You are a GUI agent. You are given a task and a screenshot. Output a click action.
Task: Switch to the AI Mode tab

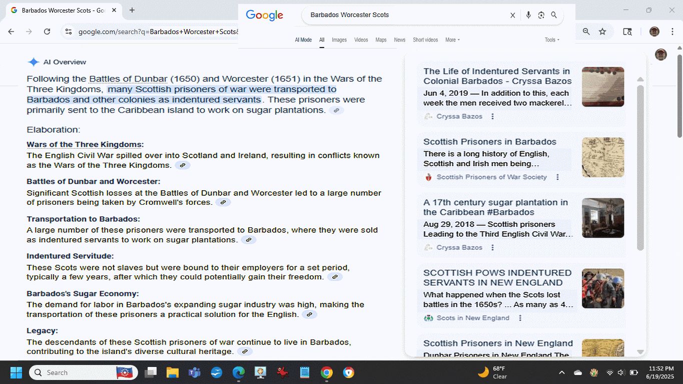(x=303, y=40)
